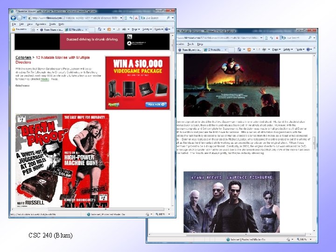The image size is (336, 252).
Task: Close the 12 Notable tab in the back window
Action: (x=225, y=50)
